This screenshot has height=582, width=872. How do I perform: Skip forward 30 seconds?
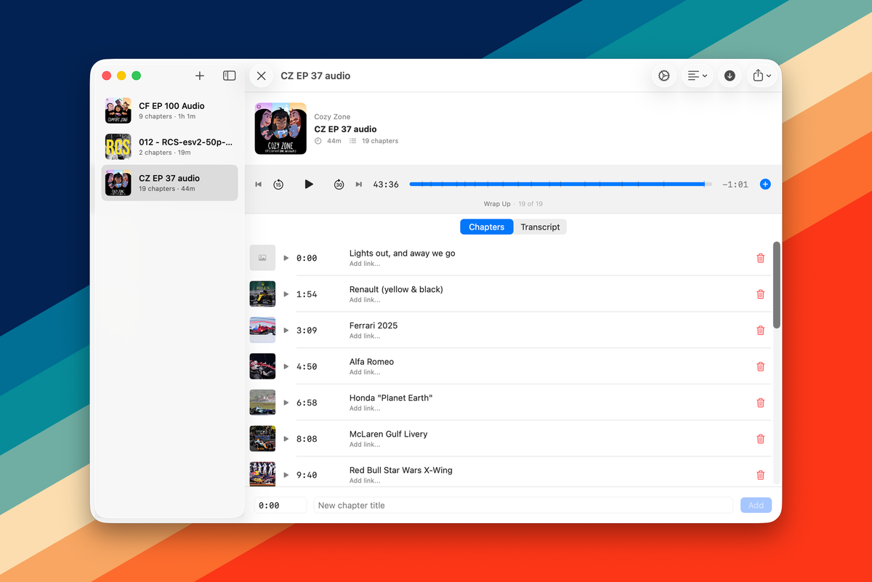339,185
